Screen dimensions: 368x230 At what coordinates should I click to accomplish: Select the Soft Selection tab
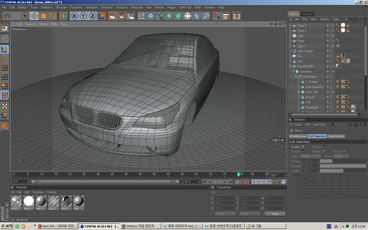coord(317,136)
